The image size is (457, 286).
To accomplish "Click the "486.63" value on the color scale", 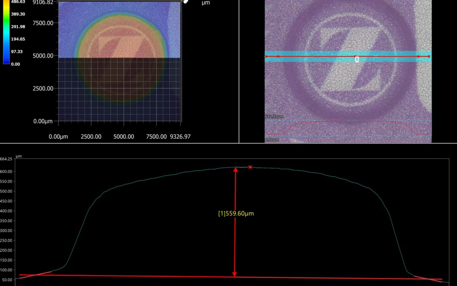I will (18, 2).
